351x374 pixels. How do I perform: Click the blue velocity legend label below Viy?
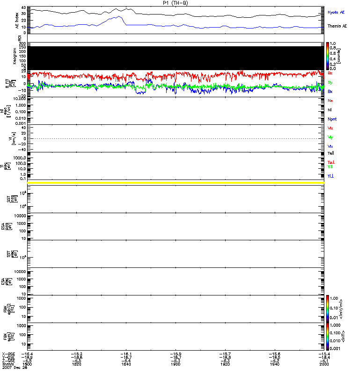(330, 146)
